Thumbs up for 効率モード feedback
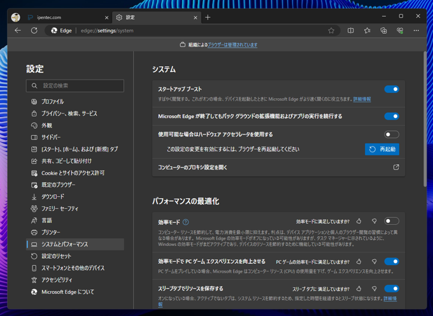This screenshot has height=316, width=433. tap(358, 221)
